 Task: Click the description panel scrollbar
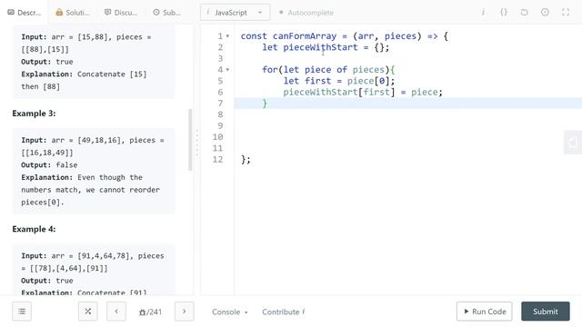coord(190,139)
